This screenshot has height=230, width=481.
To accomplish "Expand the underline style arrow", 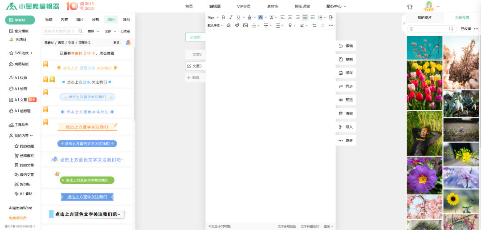I will click(244, 17).
